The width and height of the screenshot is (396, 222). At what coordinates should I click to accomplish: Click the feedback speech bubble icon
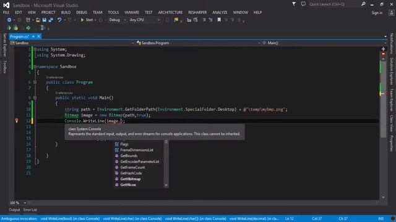click(303, 4)
